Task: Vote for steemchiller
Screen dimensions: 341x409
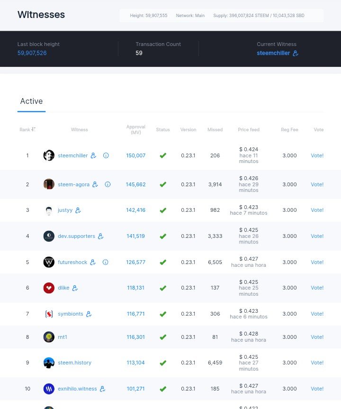Action: (x=317, y=155)
